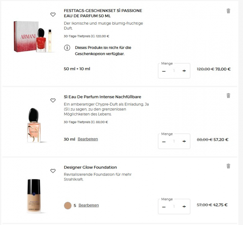The width and height of the screenshot is (243, 225).
Task: Open Sì perfume bottle product thumbnail
Action: (x=34, y=125)
